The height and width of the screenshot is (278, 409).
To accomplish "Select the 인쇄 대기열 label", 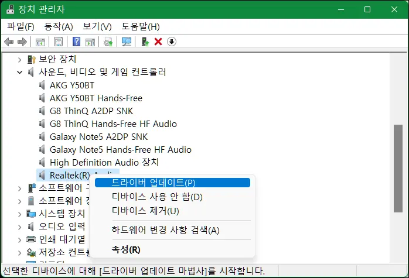I will tap(62, 239).
